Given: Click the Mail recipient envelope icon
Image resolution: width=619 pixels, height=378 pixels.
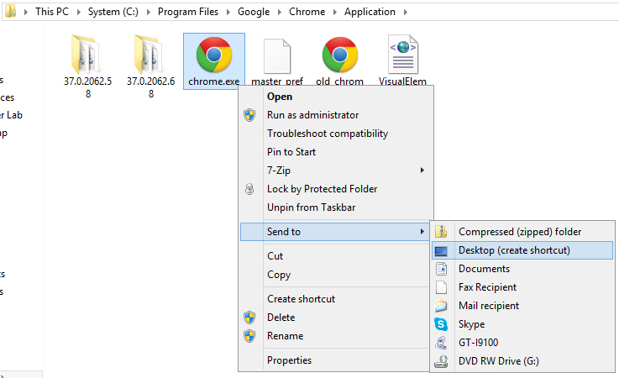Looking at the screenshot, I should pos(441,305).
